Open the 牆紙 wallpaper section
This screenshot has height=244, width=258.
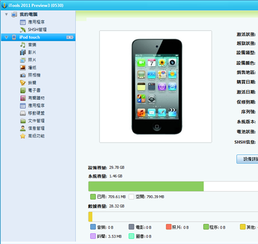tap(28, 68)
